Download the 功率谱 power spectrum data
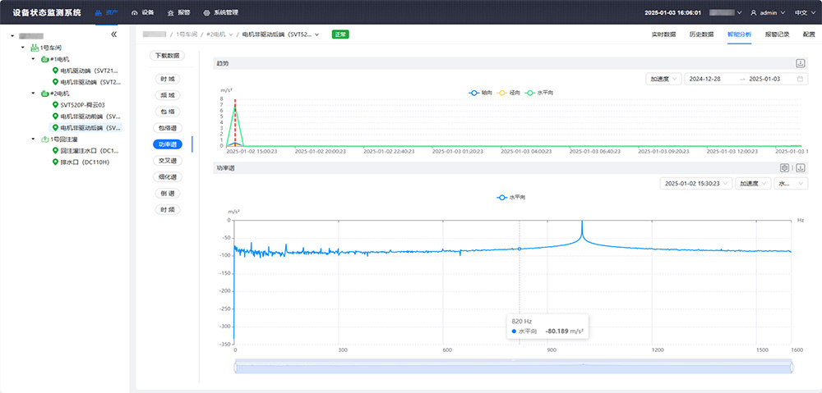 (801, 168)
